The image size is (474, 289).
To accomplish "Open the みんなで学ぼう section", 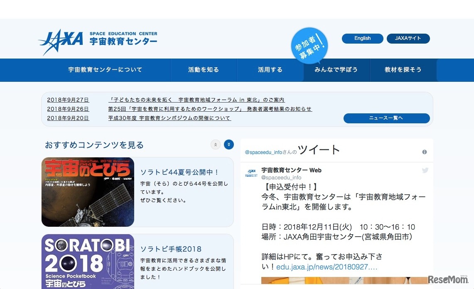I will point(336,70).
